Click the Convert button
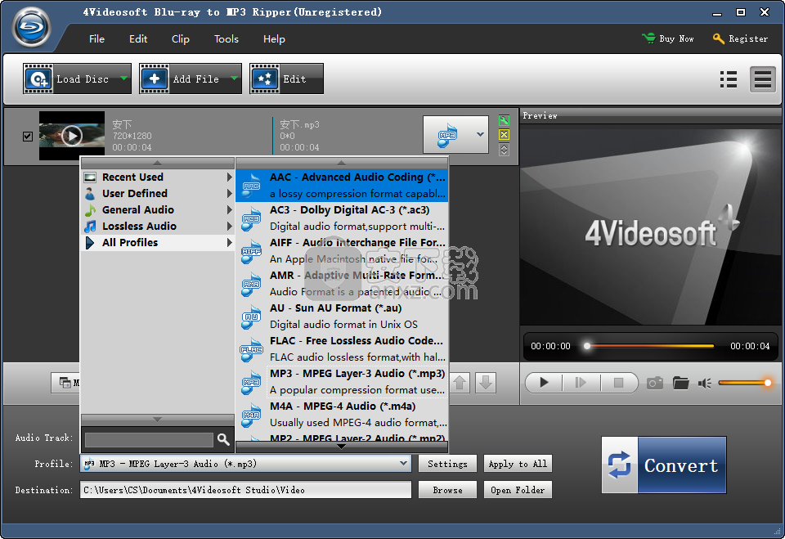This screenshot has width=785, height=539. 664,465
